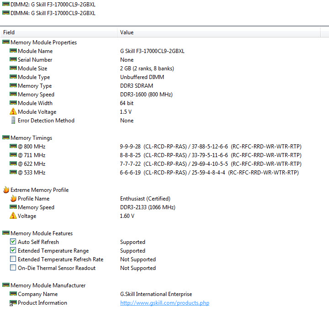The height and width of the screenshot is (317, 329).
Task: Toggle the On-Die Thermal Sensor Readout checkbox
Action: point(13,268)
